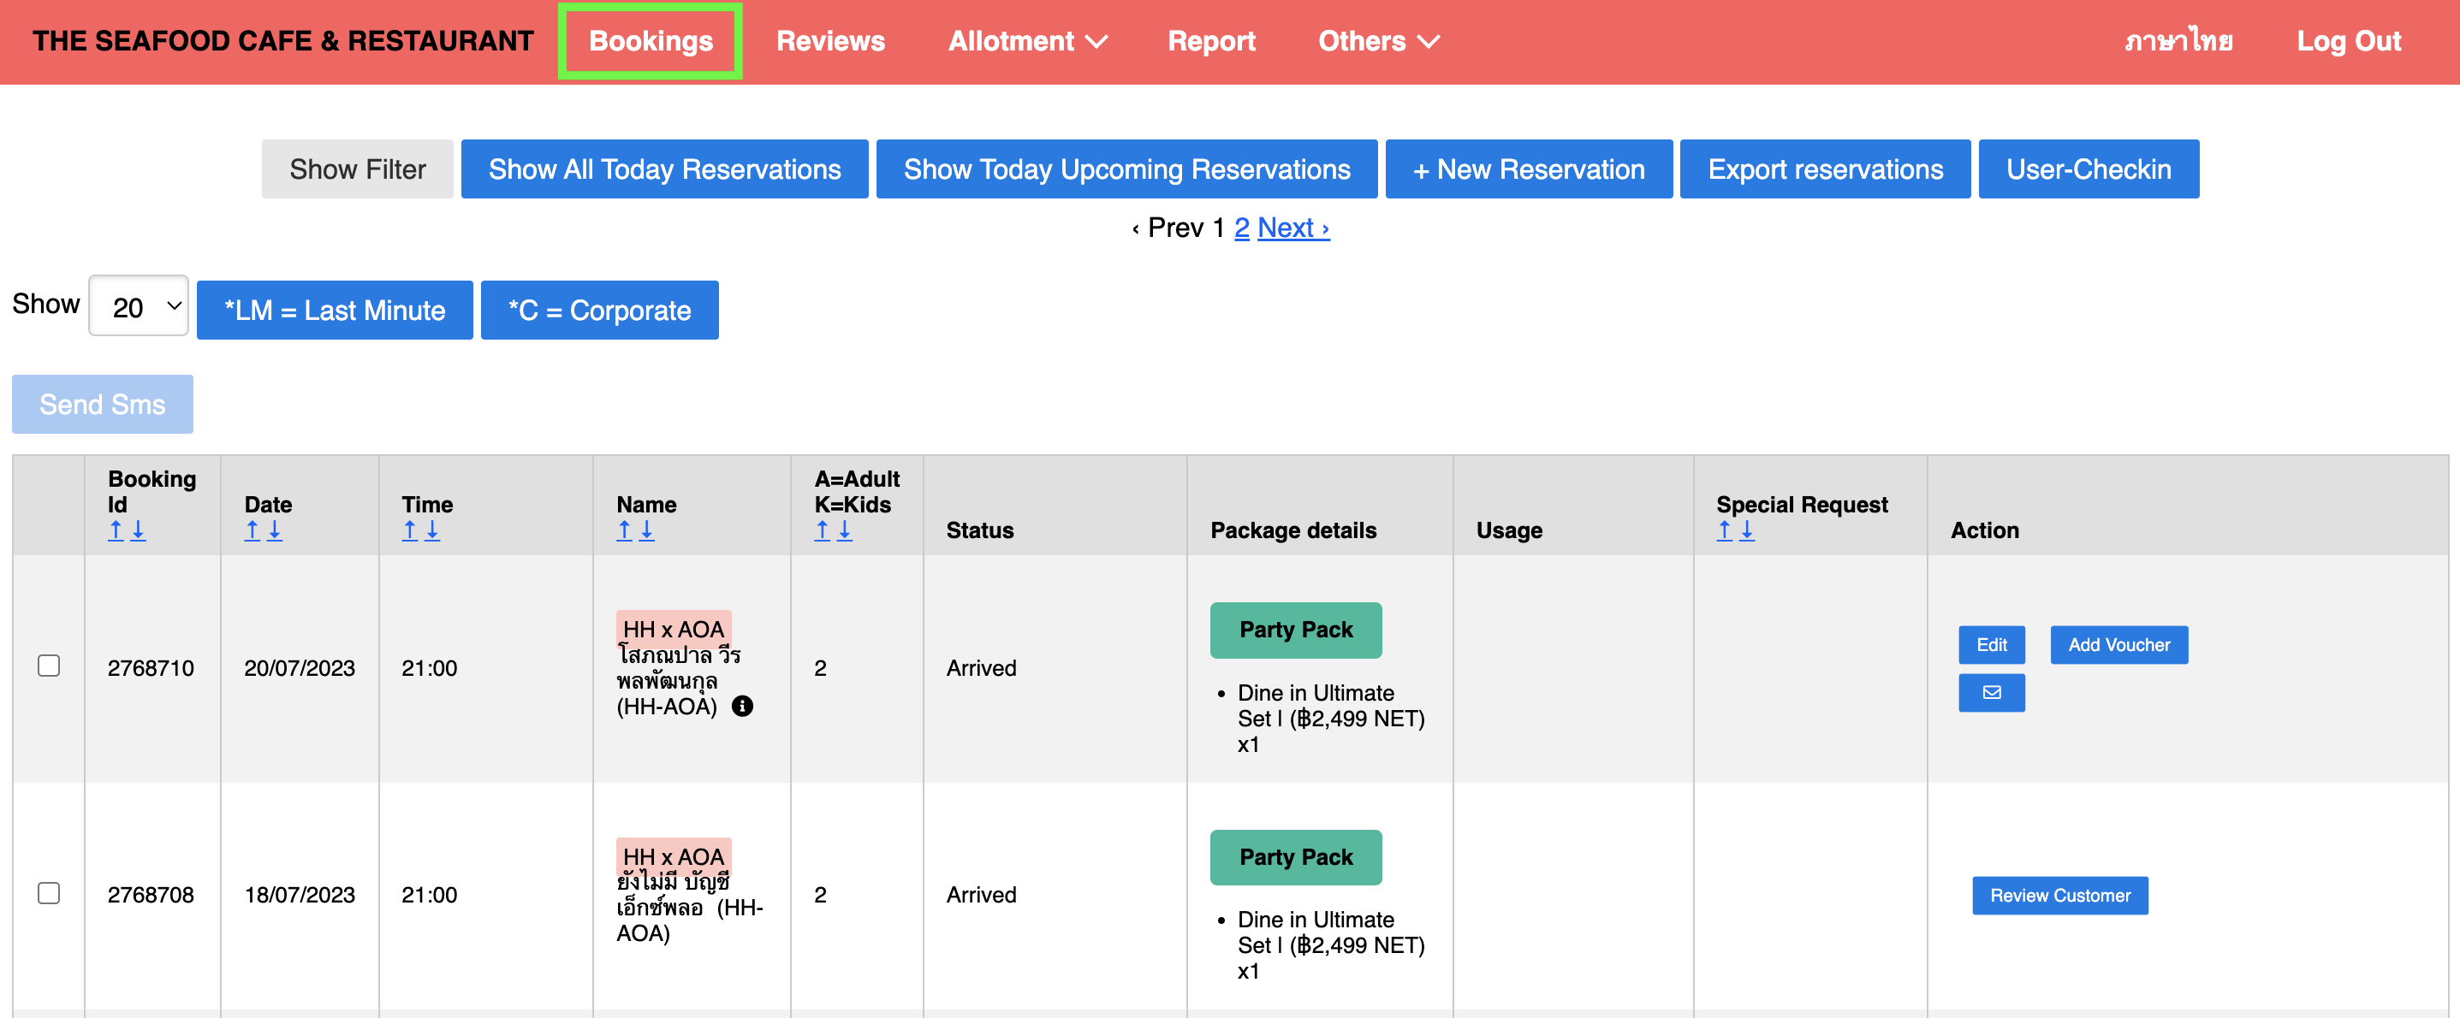Check the box for booking 2768710
The height and width of the screenshot is (1018, 2460).
click(x=49, y=666)
